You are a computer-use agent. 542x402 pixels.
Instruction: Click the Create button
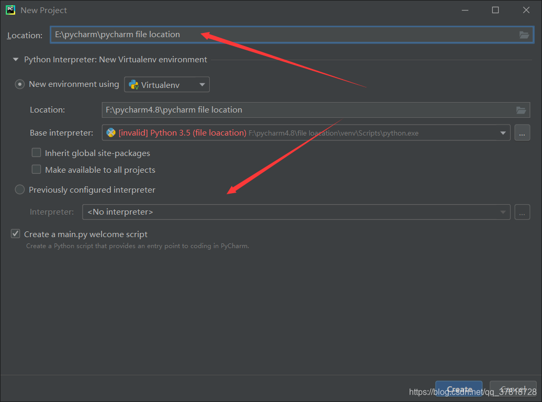[x=459, y=389]
